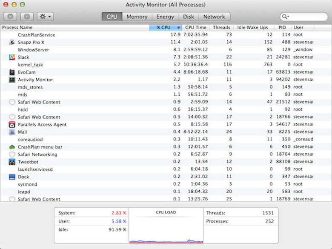Click the search magnifier icon

coord(285,17)
